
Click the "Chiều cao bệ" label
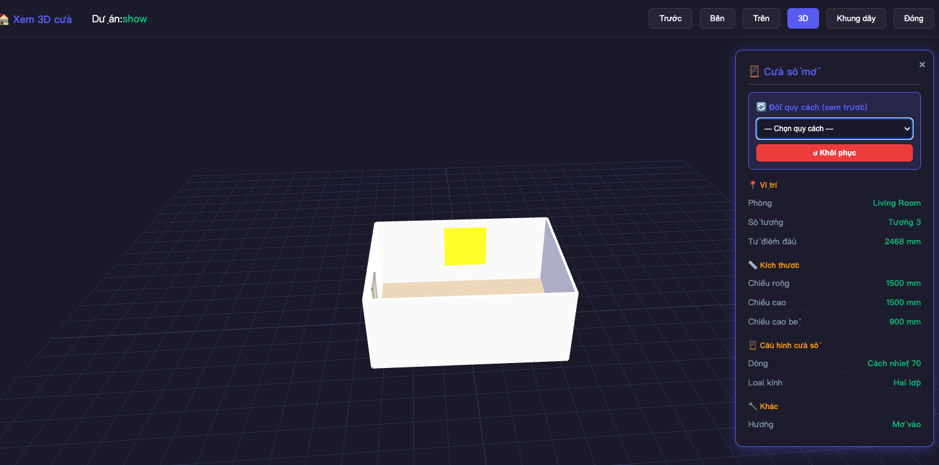coord(775,321)
